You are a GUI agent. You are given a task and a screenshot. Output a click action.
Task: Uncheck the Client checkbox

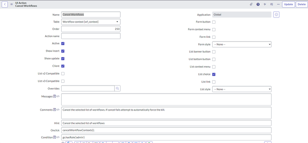click(63, 66)
